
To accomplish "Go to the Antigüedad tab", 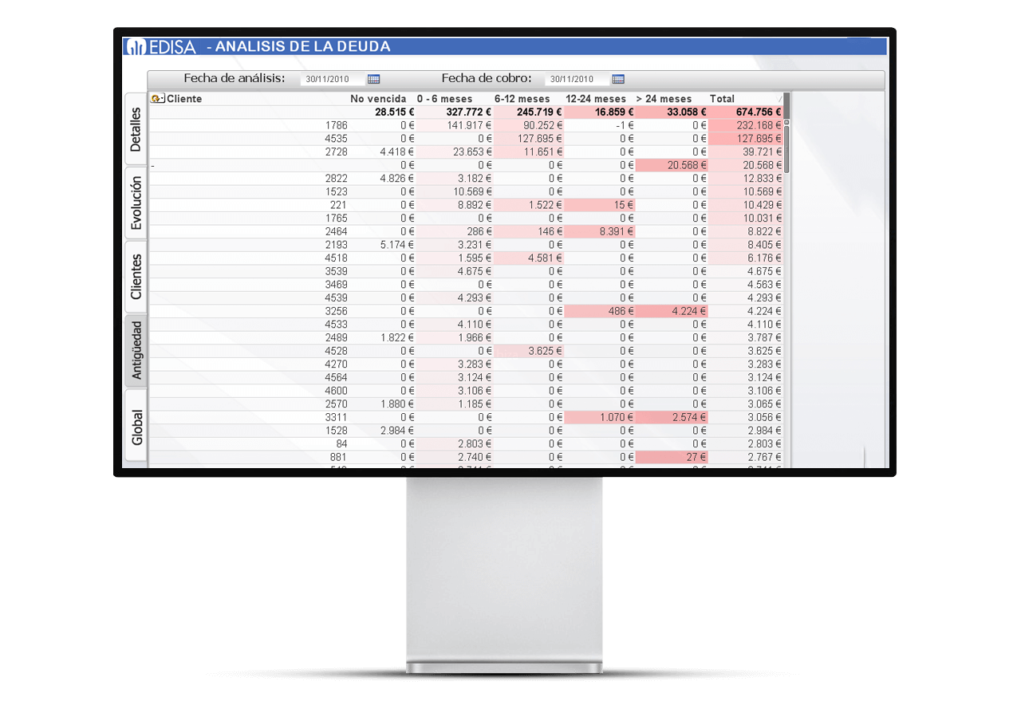I will (x=136, y=350).
